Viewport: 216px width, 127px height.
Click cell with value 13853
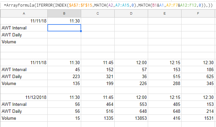(131, 118)
